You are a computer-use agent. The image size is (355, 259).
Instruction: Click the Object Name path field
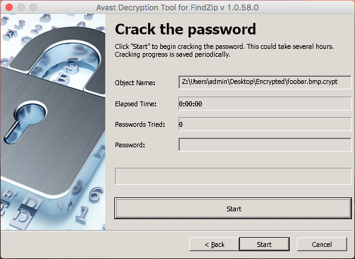coord(265,82)
